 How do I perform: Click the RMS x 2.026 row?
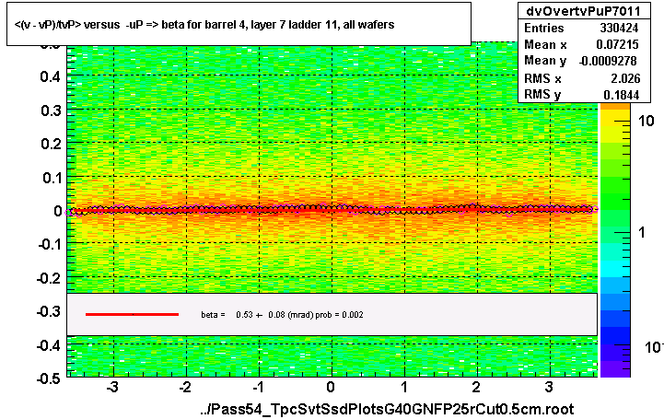(x=584, y=78)
